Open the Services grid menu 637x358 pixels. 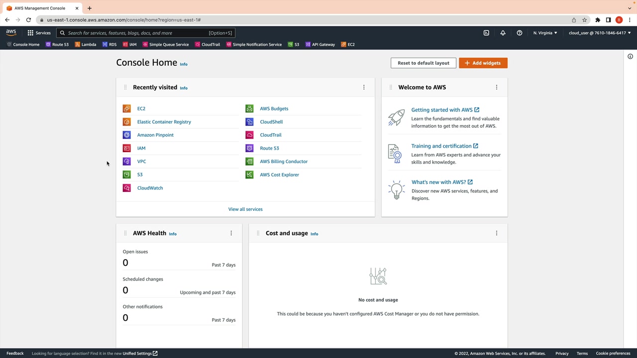coord(39,33)
